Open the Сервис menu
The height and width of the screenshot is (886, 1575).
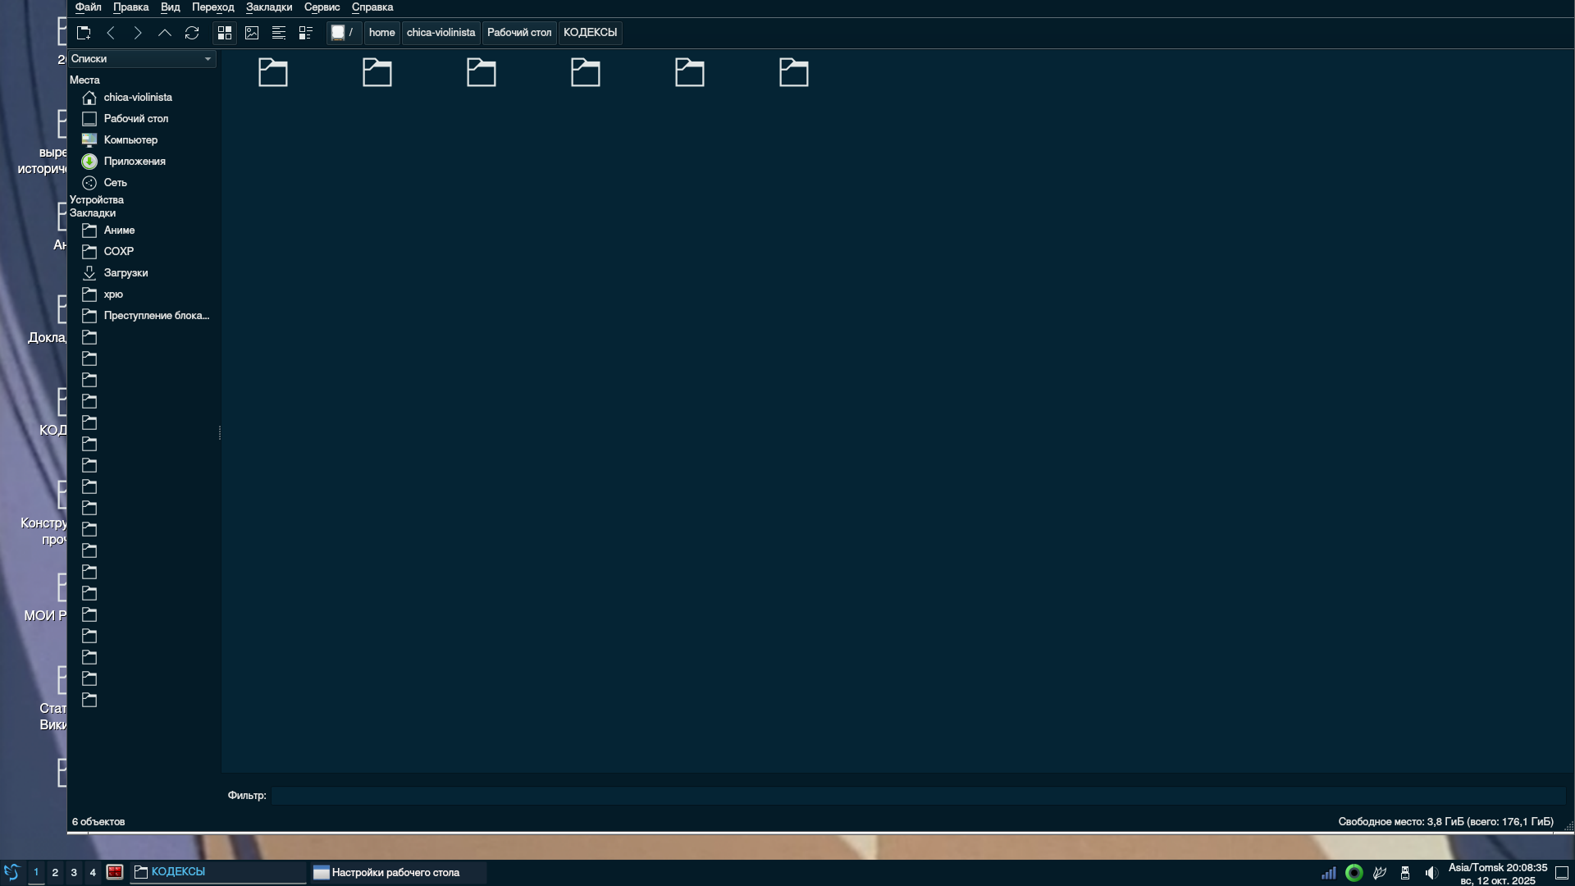pos(322,7)
